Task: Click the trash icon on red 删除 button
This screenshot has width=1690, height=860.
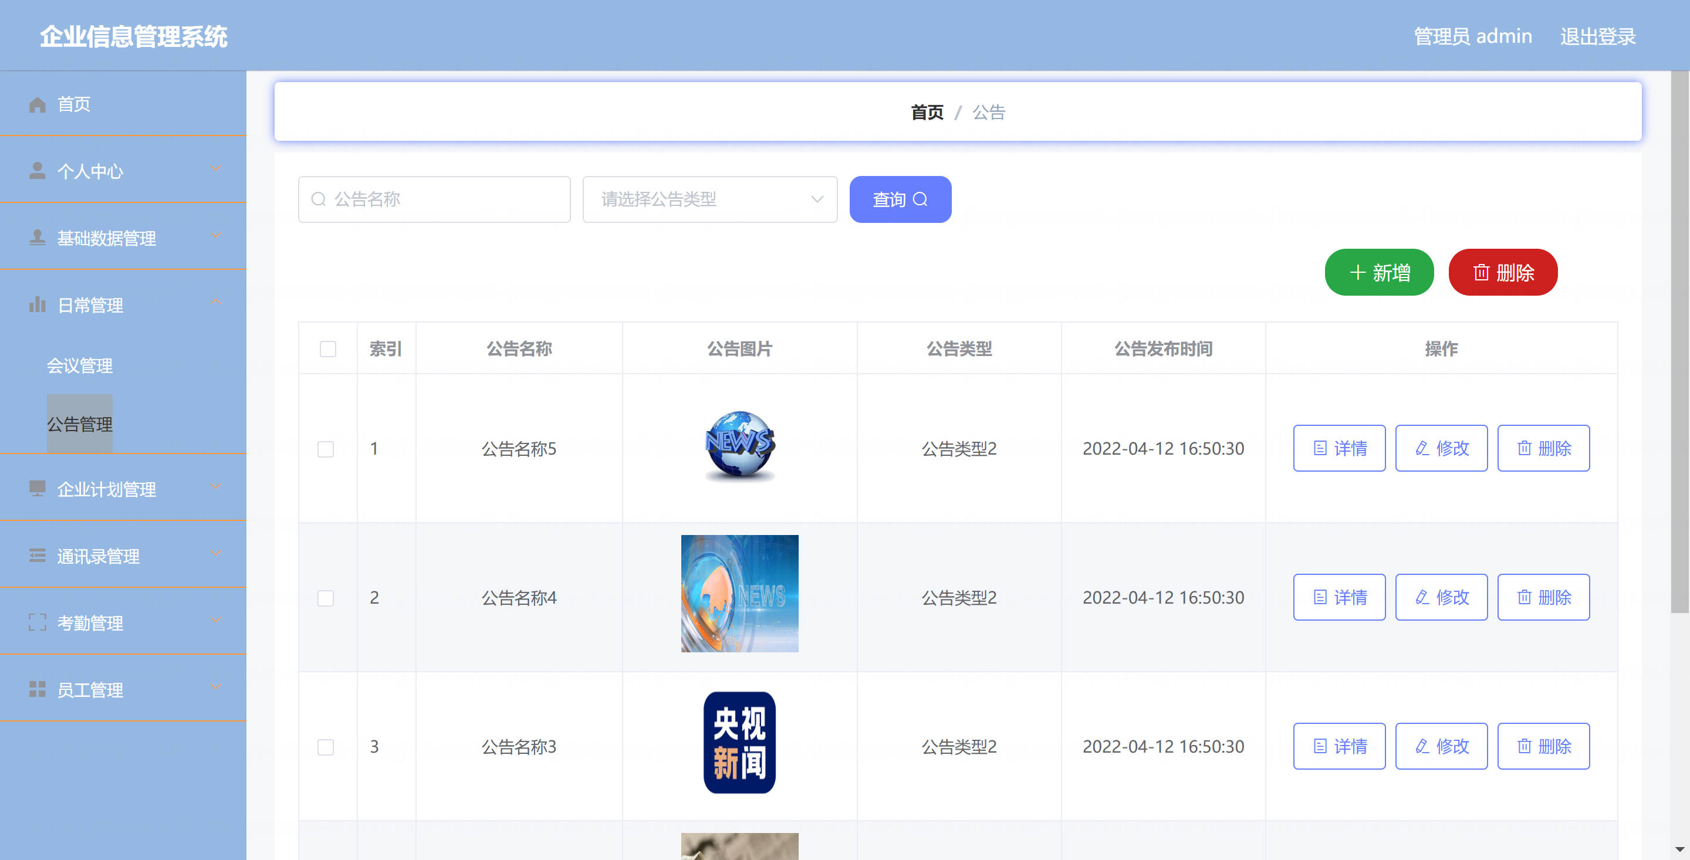Action: point(1481,272)
